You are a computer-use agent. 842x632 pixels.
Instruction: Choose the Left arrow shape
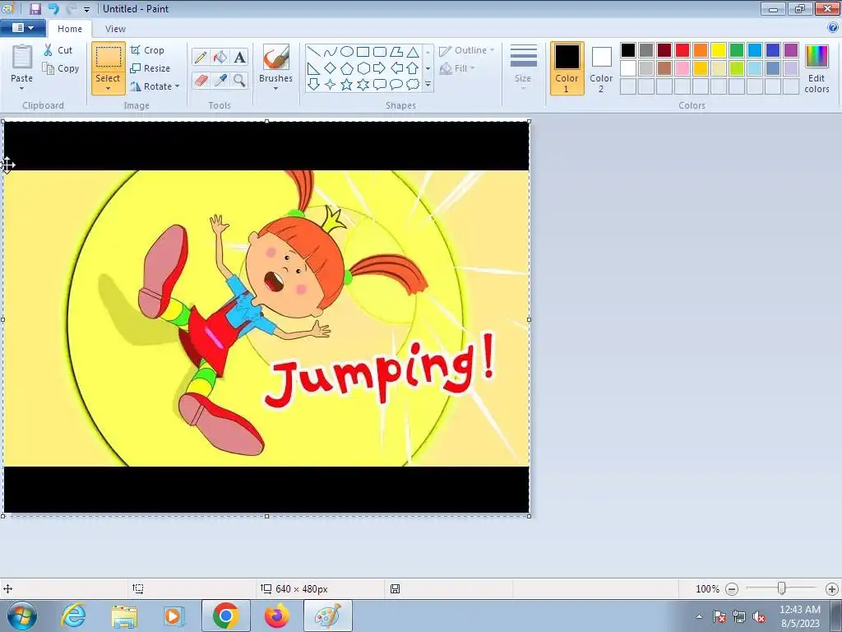[x=396, y=68]
